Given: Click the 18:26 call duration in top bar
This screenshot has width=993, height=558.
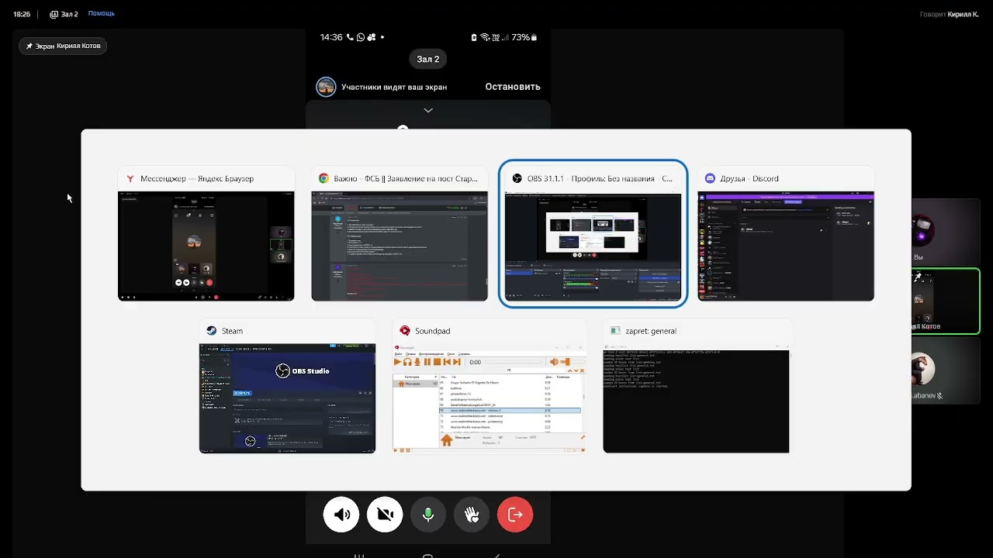Looking at the screenshot, I should [x=22, y=14].
